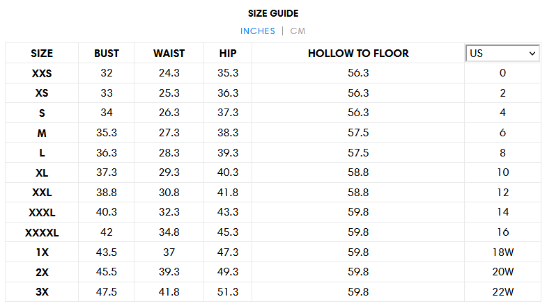This screenshot has width=547, height=306.
Task: Click the WAIST column header
Action: pyautogui.click(x=169, y=54)
